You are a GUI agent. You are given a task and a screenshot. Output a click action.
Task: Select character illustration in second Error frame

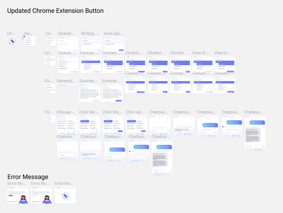pyautogui.click(x=46, y=198)
